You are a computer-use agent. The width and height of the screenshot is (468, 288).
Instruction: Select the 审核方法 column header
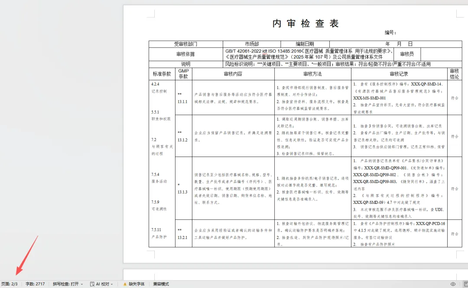[x=312, y=74]
